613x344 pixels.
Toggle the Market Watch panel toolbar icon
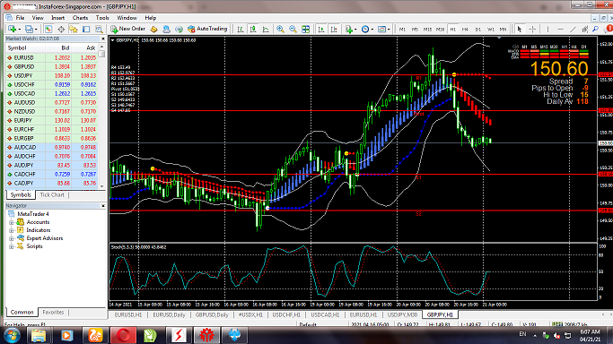tap(48, 30)
